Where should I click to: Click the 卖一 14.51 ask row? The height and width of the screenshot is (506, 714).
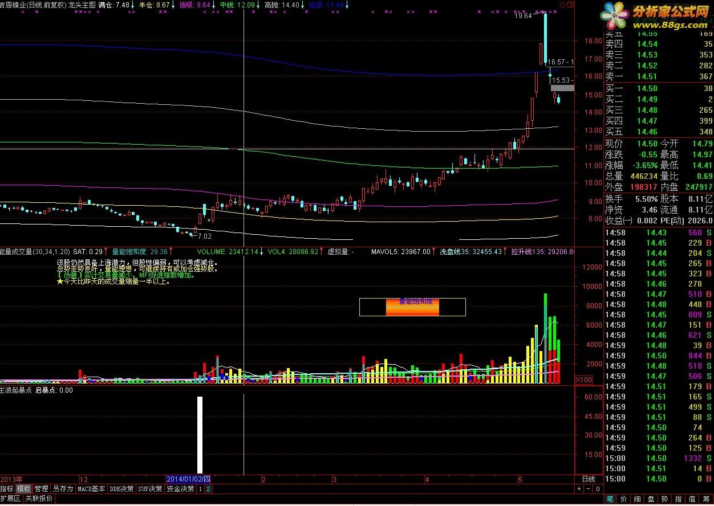coord(659,76)
